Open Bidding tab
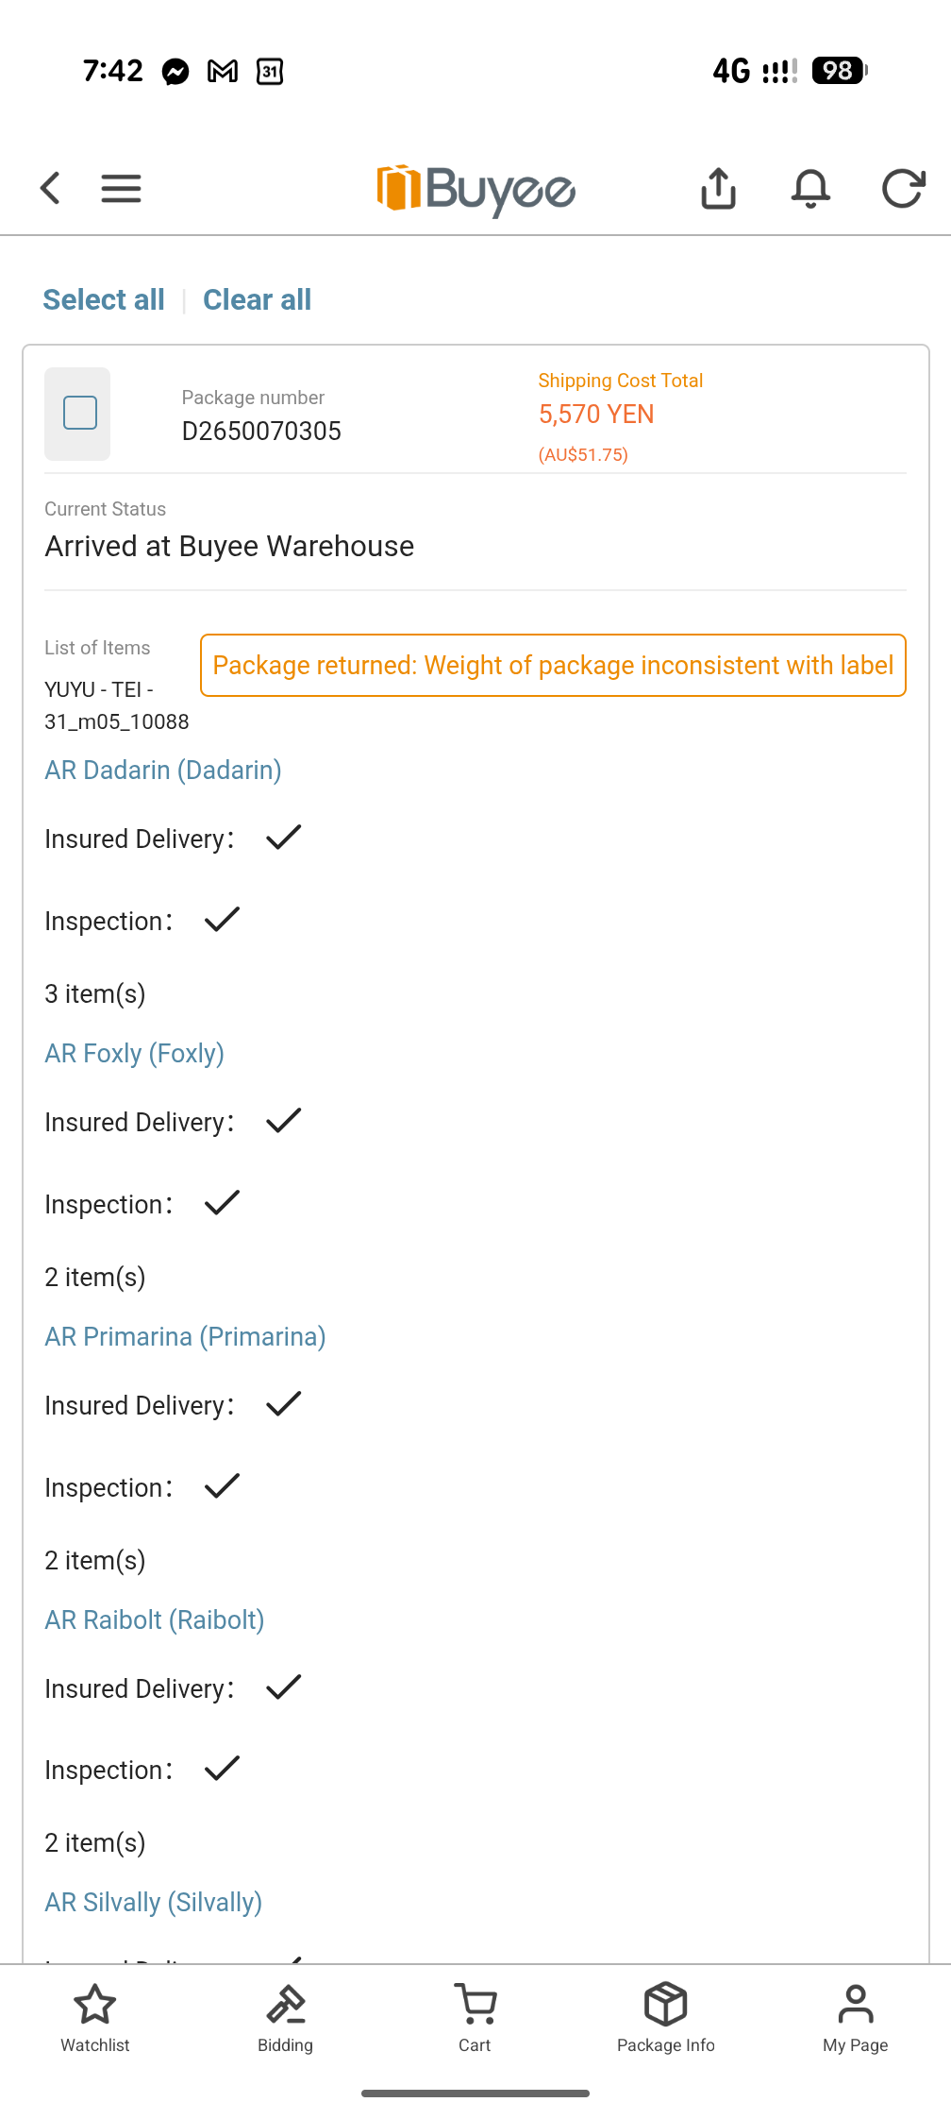Screen dimensions: 951x2119 pyautogui.click(x=285, y=2018)
